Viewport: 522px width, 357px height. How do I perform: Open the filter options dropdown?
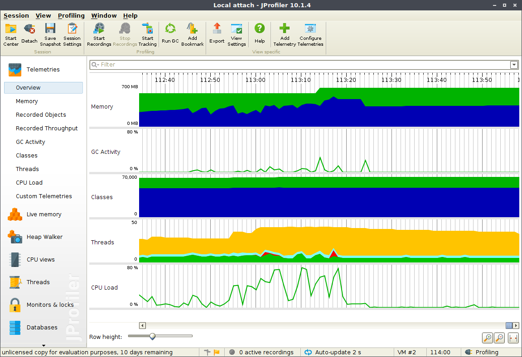click(x=514, y=65)
